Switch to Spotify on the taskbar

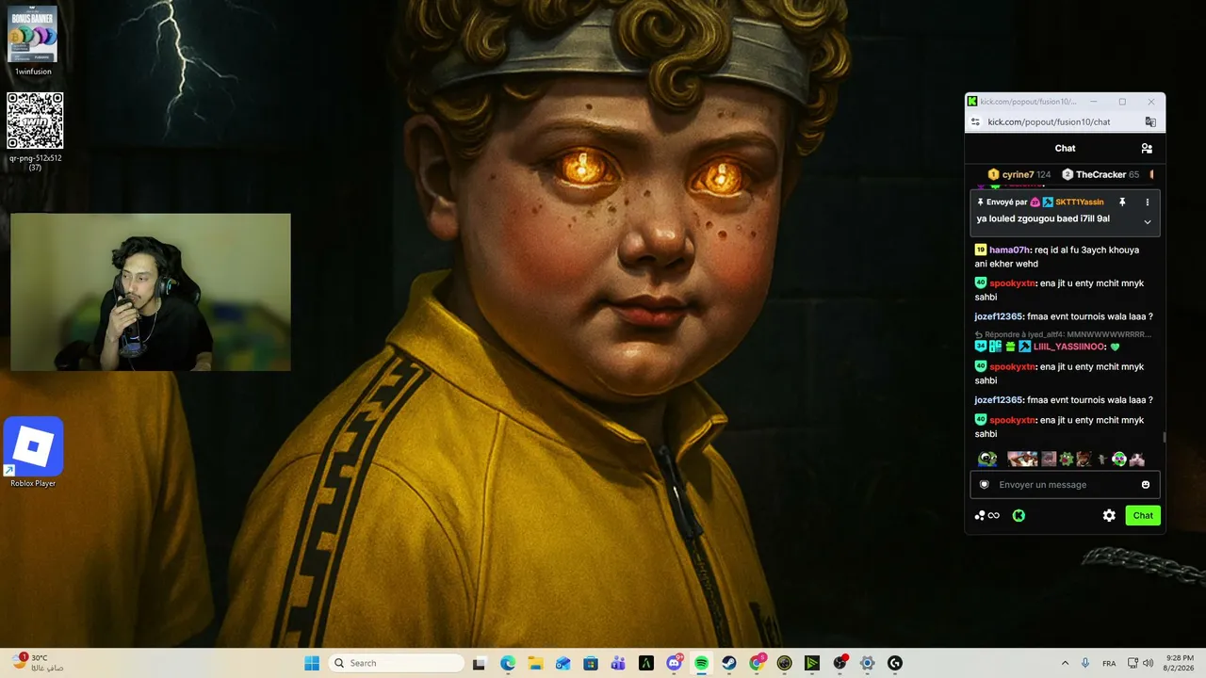click(x=701, y=663)
